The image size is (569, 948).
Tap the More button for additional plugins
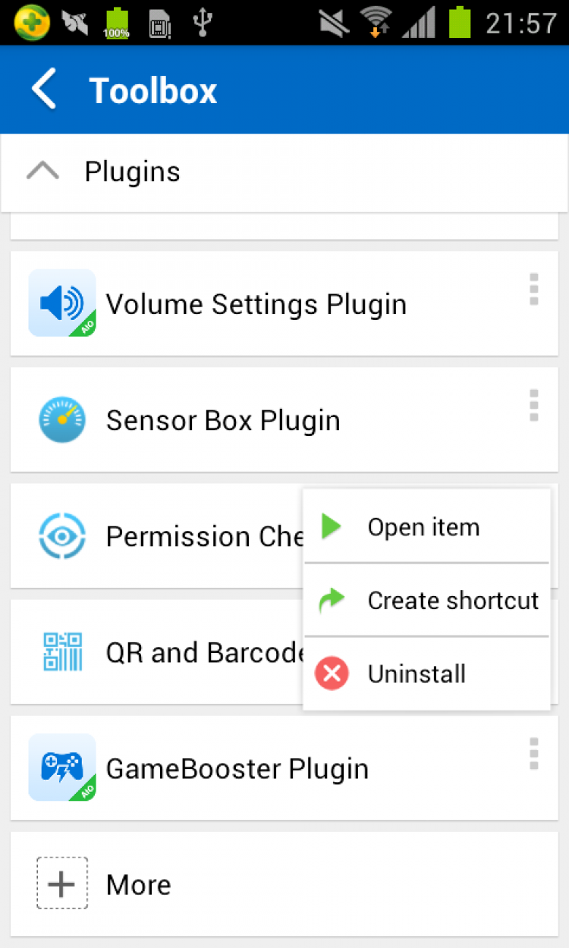tap(139, 884)
